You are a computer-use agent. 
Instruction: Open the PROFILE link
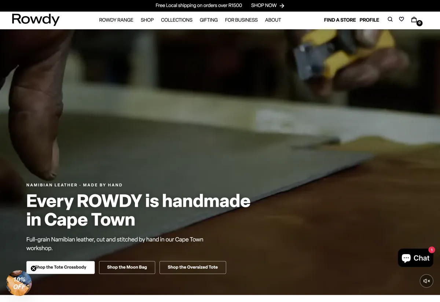(x=369, y=20)
